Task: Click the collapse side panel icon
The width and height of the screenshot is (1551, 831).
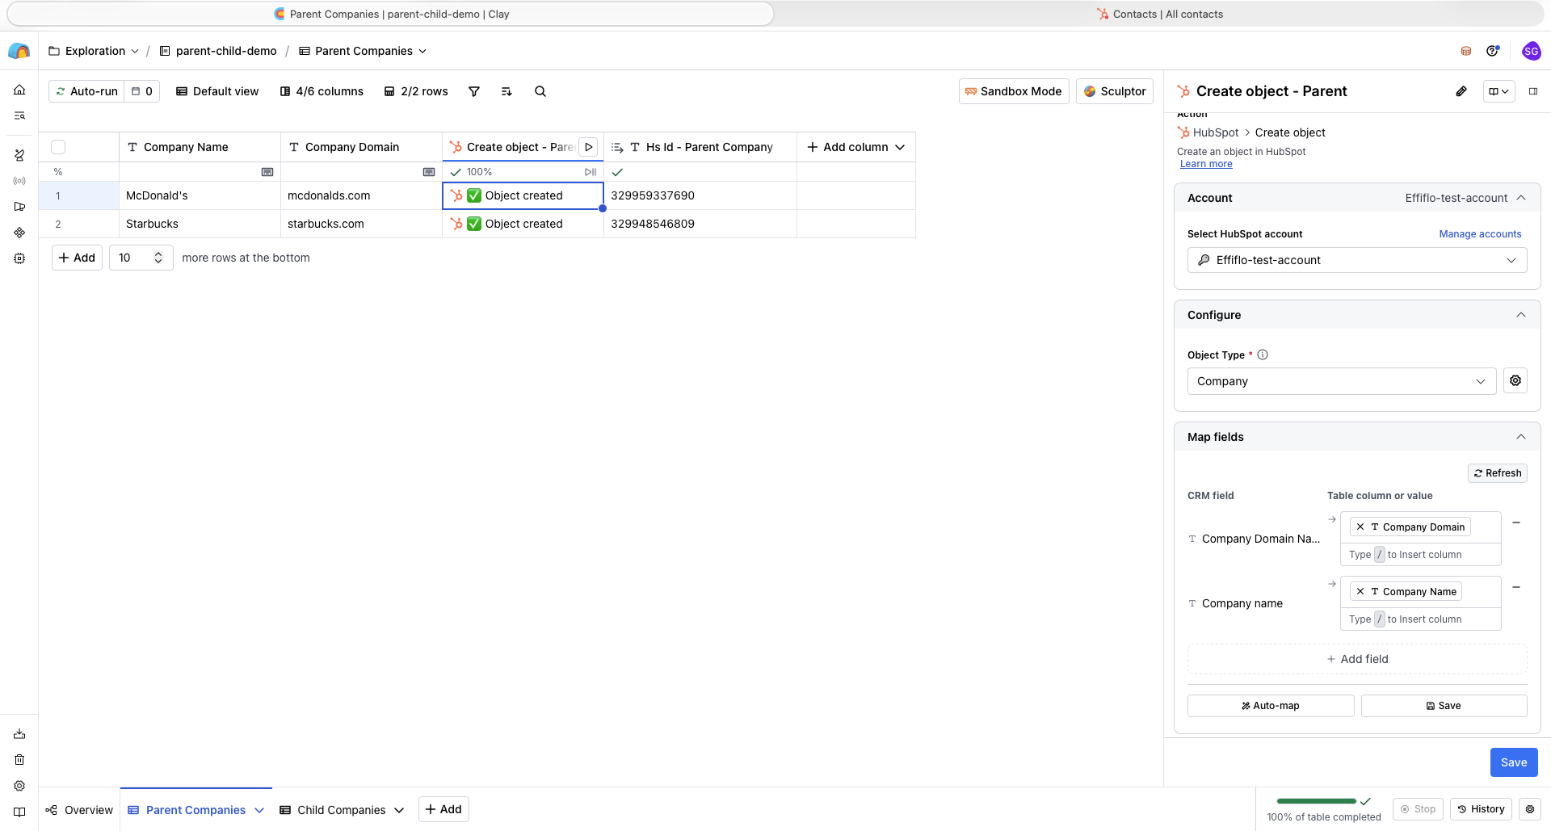Action: (1533, 91)
